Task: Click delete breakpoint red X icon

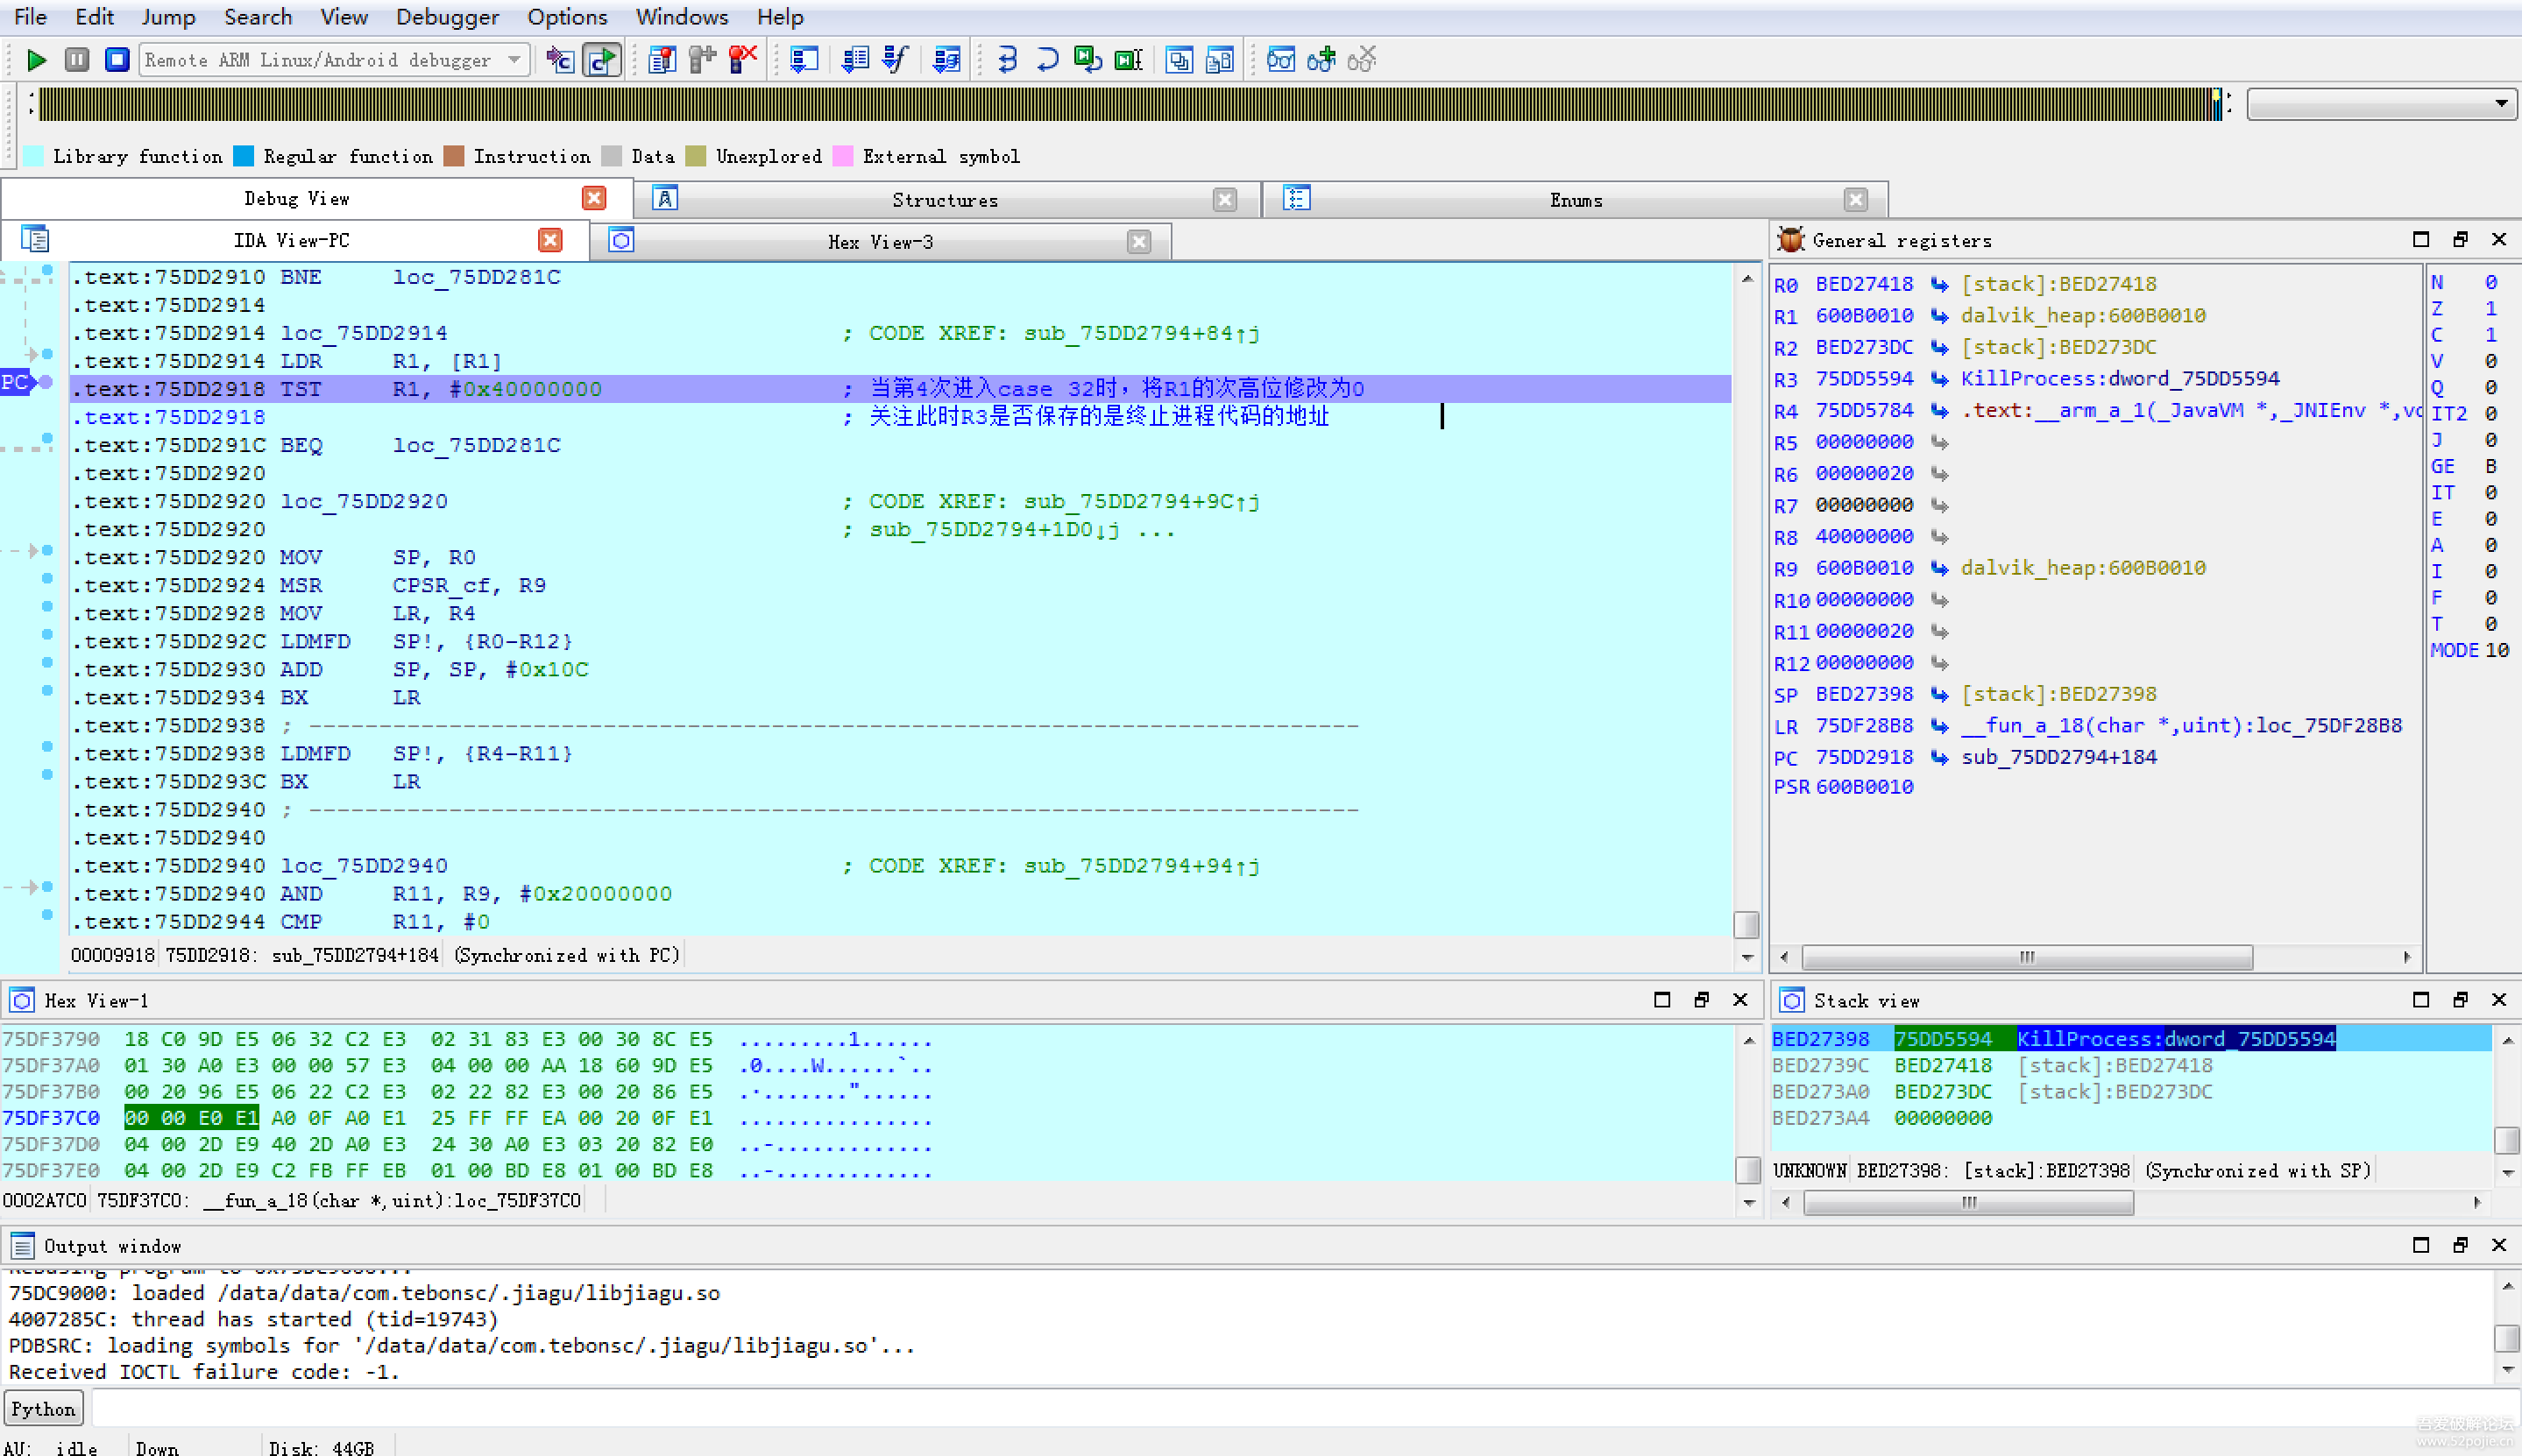Action: pyautogui.click(x=742, y=60)
